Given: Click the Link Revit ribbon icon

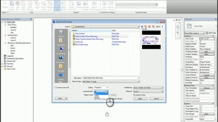Looking at the screenshot, I should coord(12,5).
